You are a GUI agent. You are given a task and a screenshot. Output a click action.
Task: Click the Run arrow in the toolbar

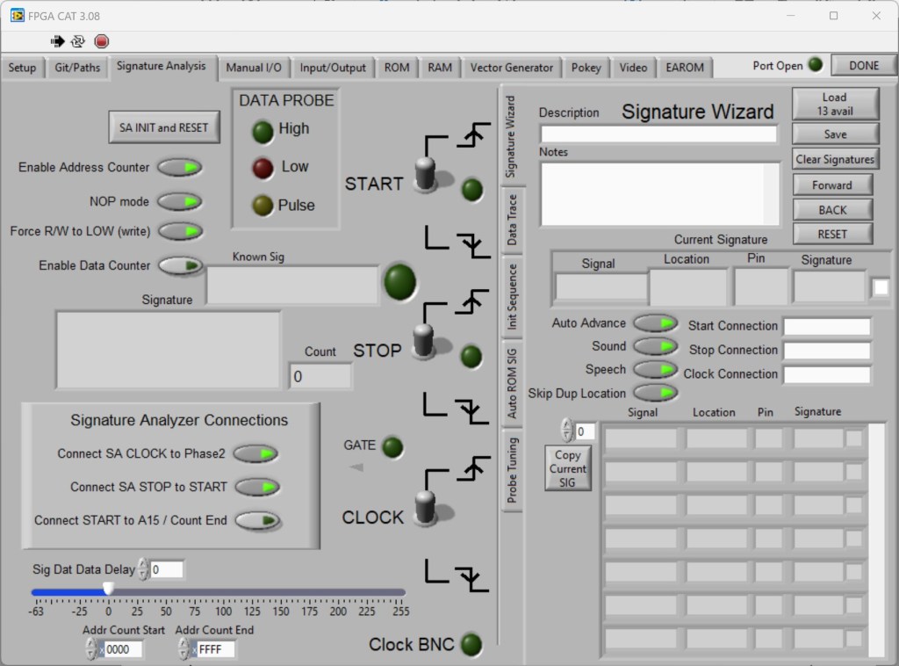(x=58, y=41)
